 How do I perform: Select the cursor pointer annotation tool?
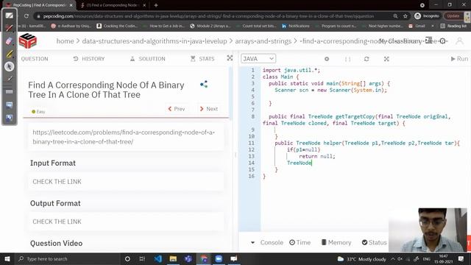pos(9,66)
